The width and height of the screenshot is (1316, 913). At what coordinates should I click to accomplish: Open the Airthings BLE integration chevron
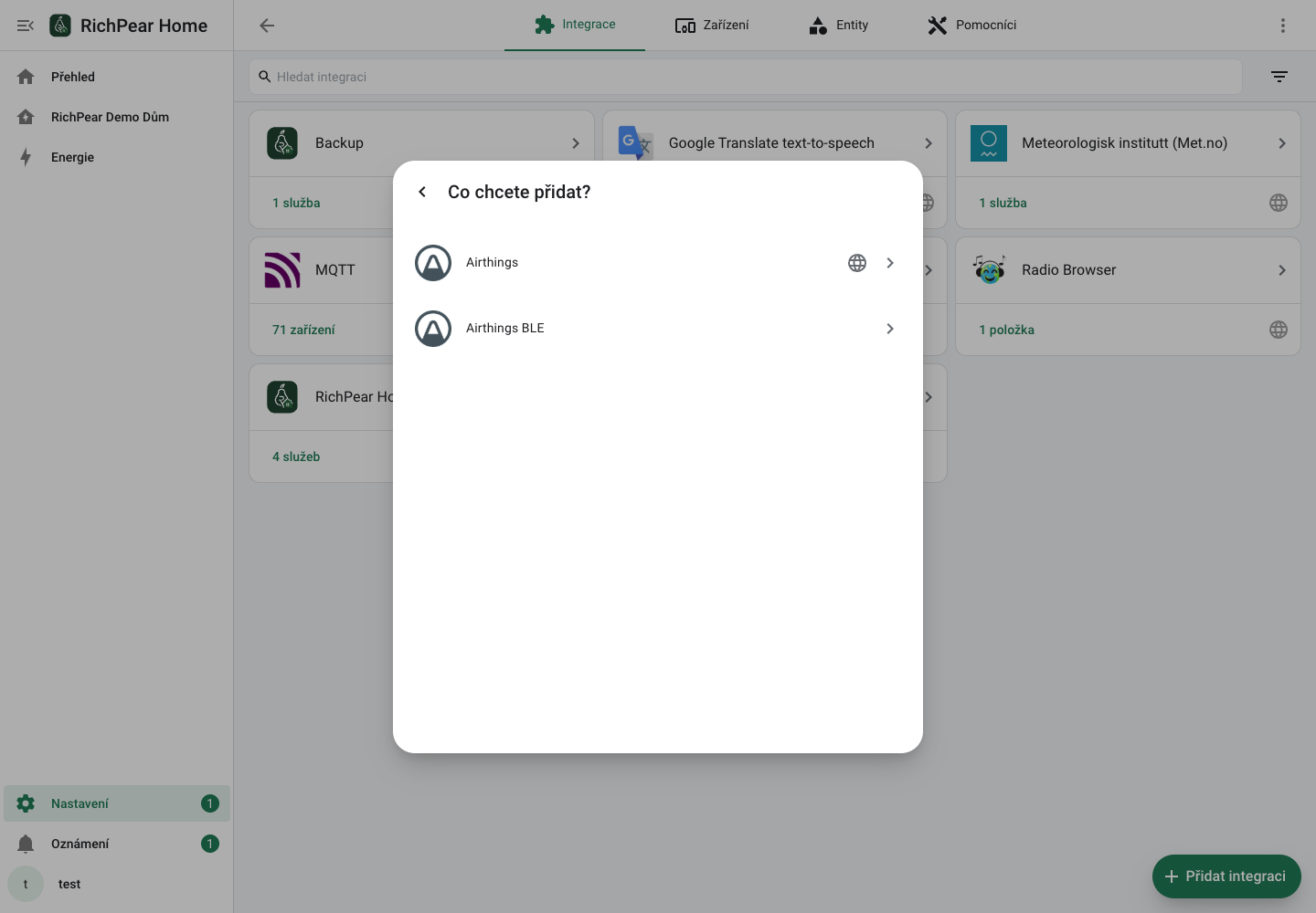[x=890, y=329]
